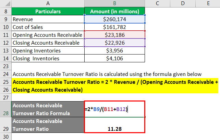Select row 8 header
Viewport: 220px width, 140px height.
click(6, 11)
